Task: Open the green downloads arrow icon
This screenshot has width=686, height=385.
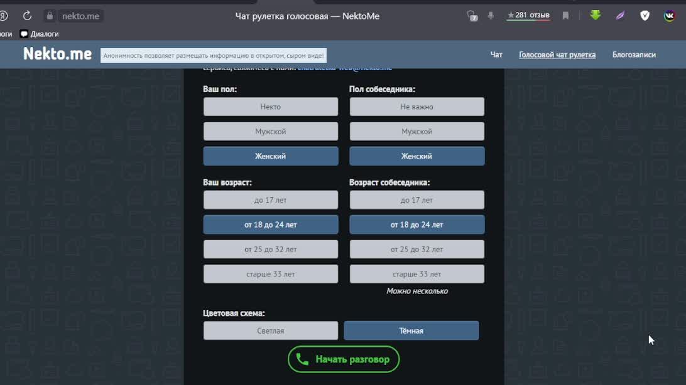Action: pos(596,15)
